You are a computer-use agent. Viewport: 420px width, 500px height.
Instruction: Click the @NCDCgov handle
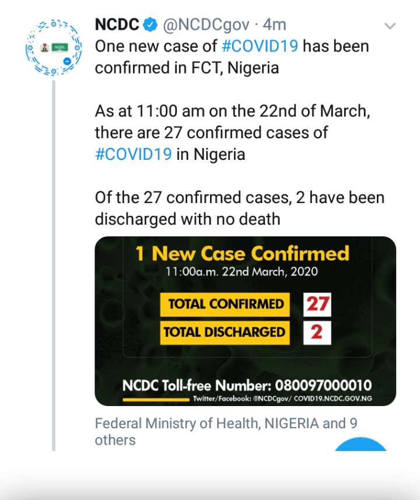coord(207,25)
